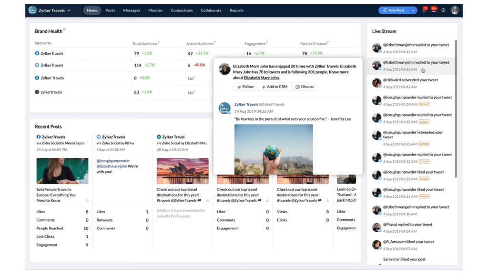Open the Posts tab
This screenshot has height=274, width=488.
[110, 10]
